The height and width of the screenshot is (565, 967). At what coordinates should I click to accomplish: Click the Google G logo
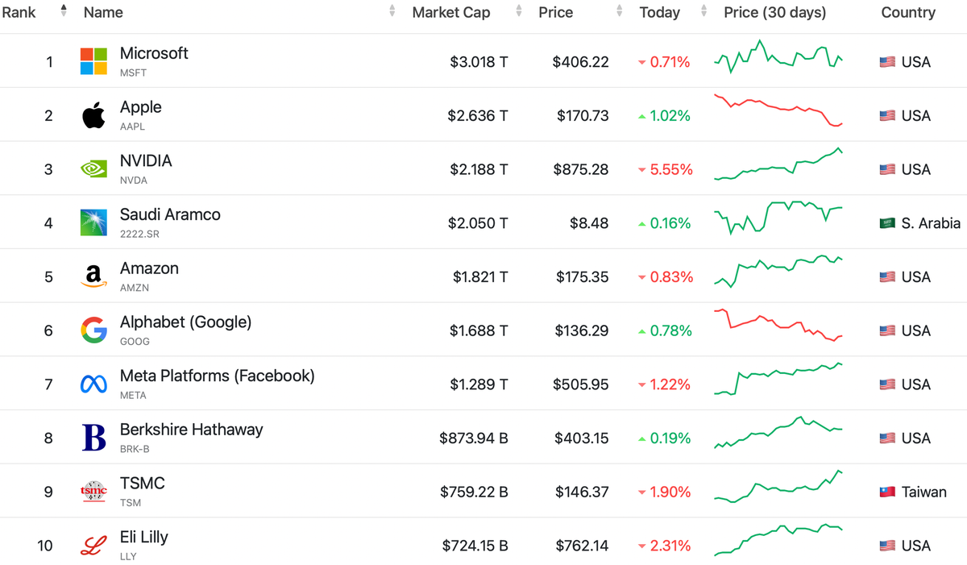click(x=93, y=330)
